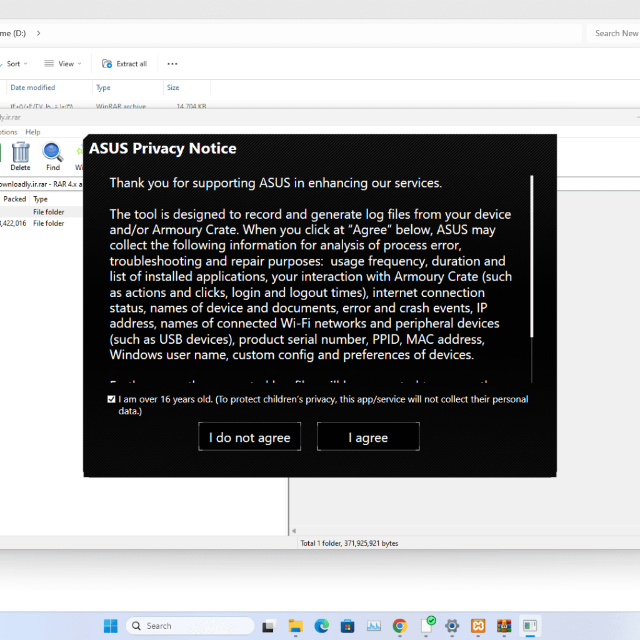Click the 'Total 1 folder, 371,925,921 bytes' status text
The height and width of the screenshot is (640, 640).
click(x=349, y=543)
